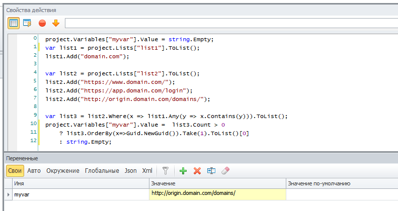Viewport: 398px width, 211px height.
Task: Open the Глобальные variables tab
Action: (x=102, y=171)
